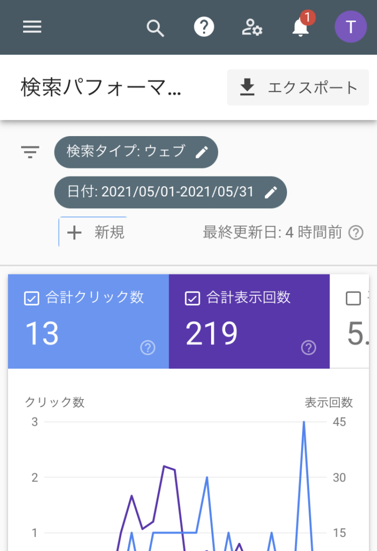Edit search type filter pencil icon
This screenshot has width=377, height=551.
click(x=201, y=152)
